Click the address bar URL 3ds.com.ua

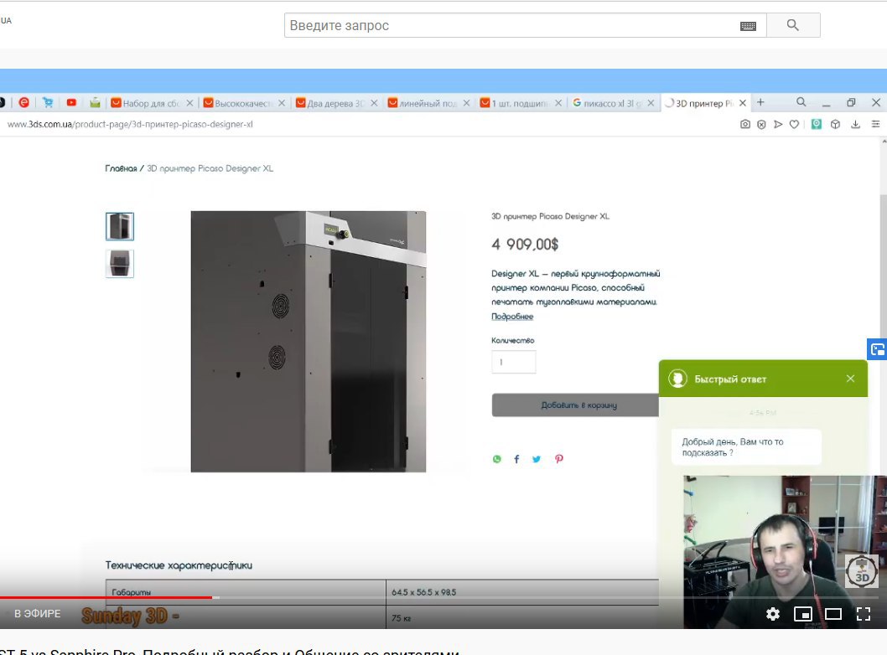(130, 124)
